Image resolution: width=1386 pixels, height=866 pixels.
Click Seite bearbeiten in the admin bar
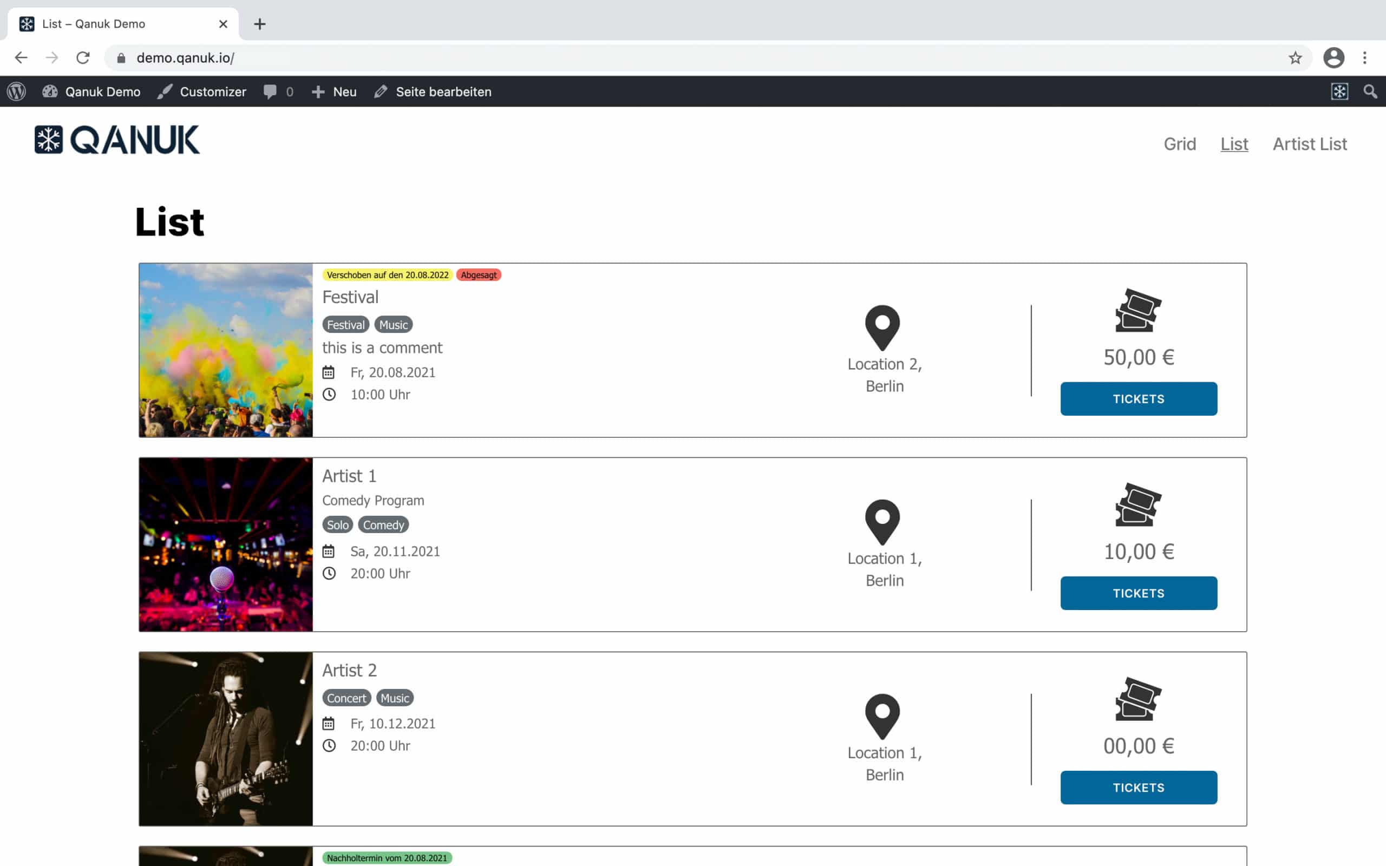pyautogui.click(x=433, y=91)
